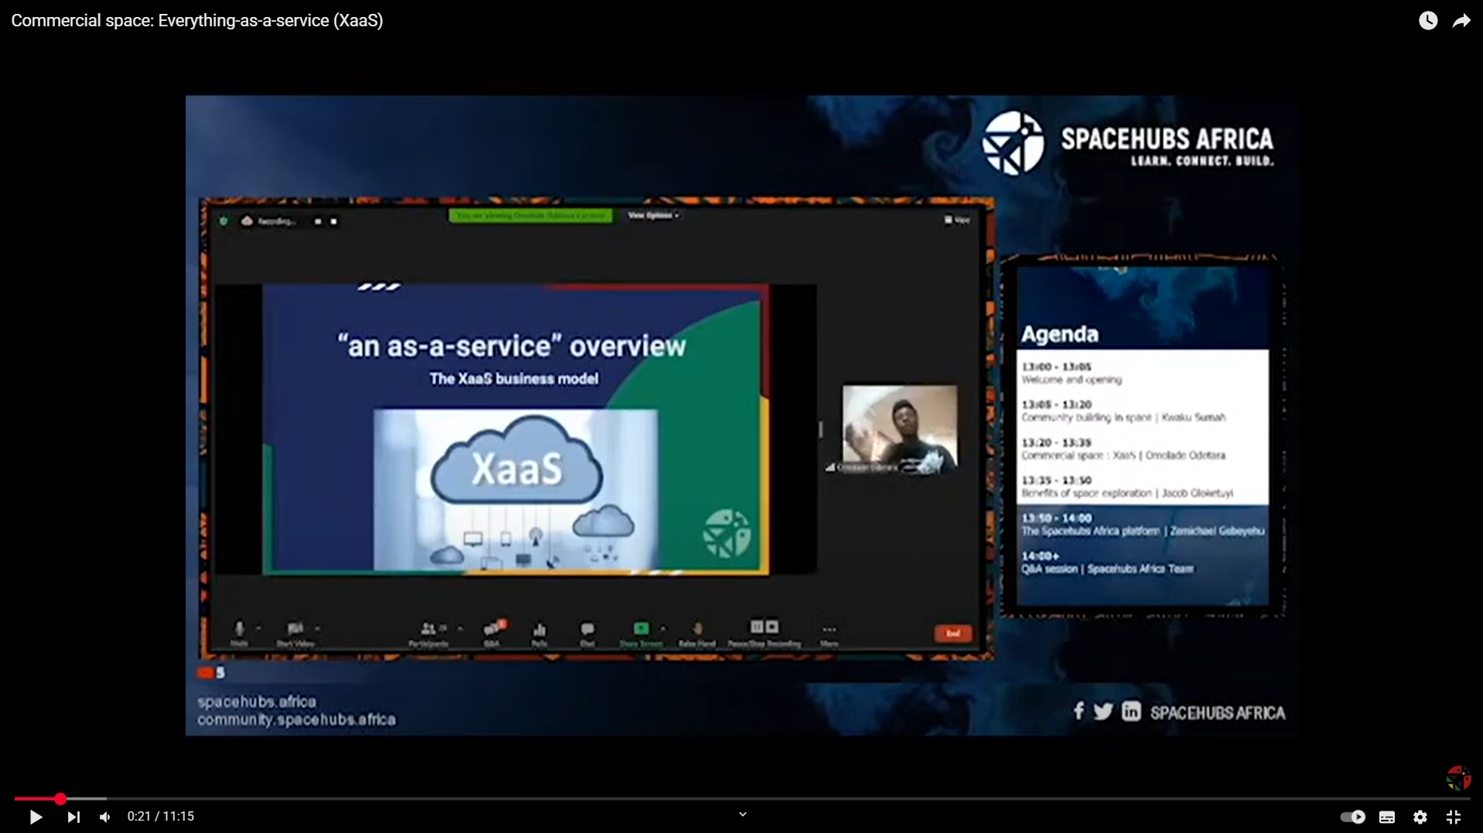Open Polls in Zoom toolbar
This screenshot has width=1483, height=833.
[x=539, y=633]
